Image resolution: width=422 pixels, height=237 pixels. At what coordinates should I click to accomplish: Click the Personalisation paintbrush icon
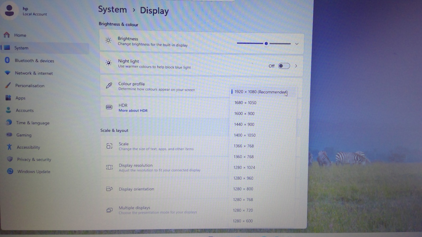coord(8,85)
